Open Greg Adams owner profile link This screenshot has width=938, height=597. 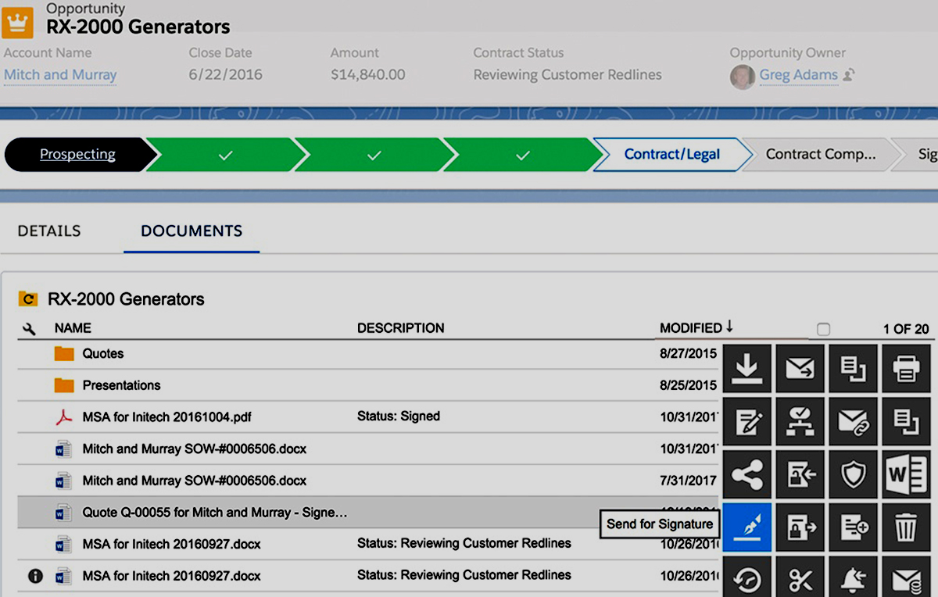click(x=798, y=75)
